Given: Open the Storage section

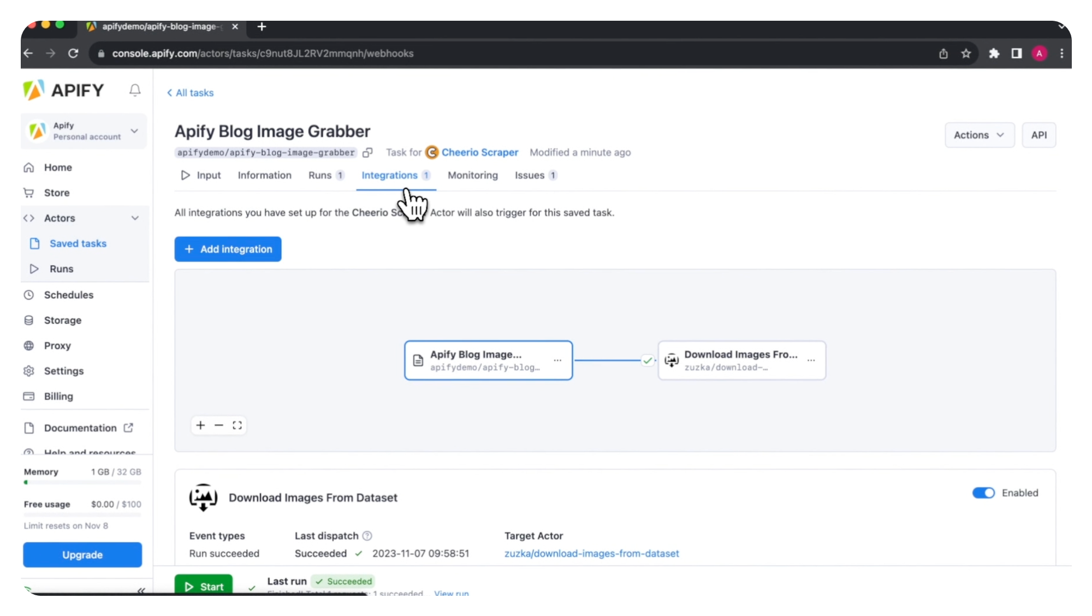Looking at the screenshot, I should [x=61, y=320].
